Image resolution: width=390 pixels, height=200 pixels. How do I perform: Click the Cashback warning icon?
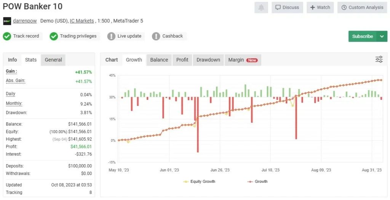(x=156, y=36)
